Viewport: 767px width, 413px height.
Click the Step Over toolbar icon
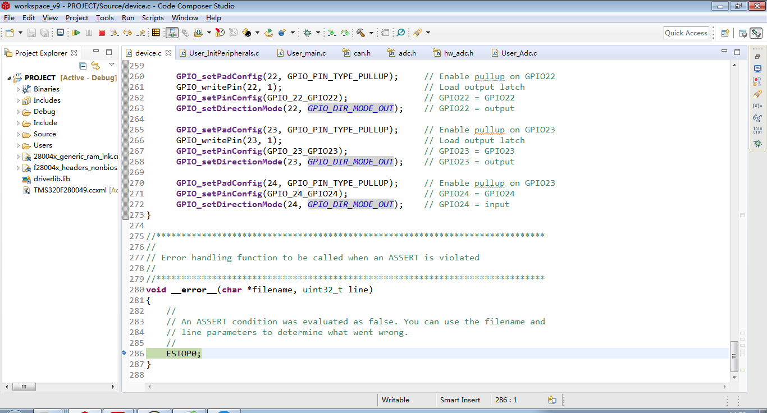coord(128,33)
